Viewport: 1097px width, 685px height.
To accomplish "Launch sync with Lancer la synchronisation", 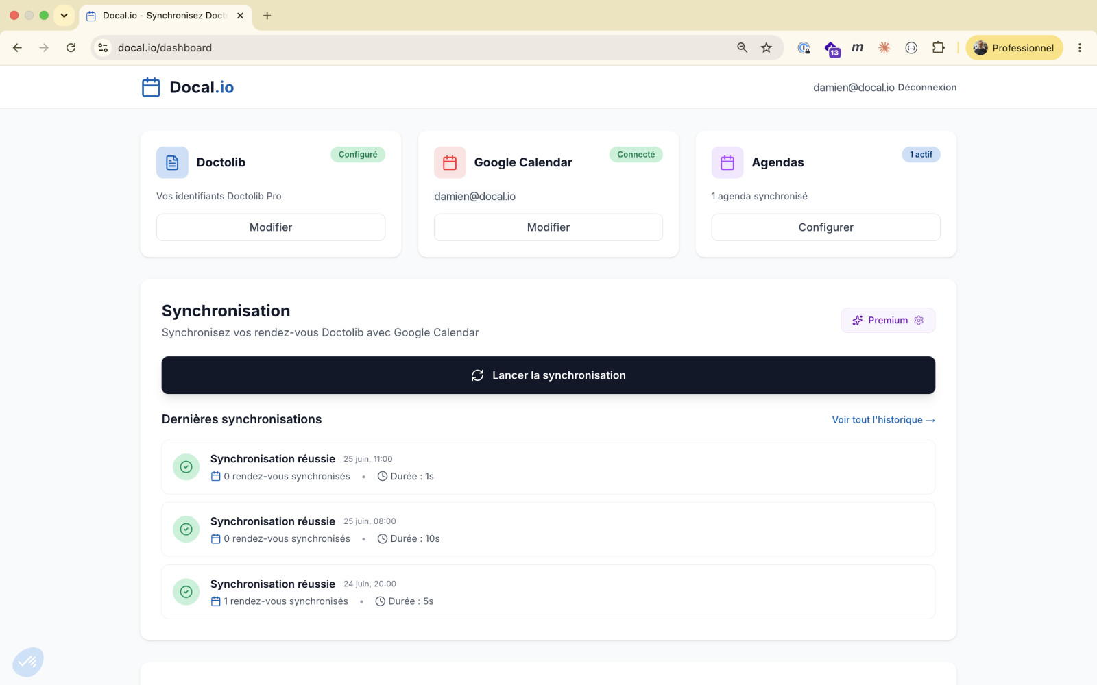I will 548,375.
